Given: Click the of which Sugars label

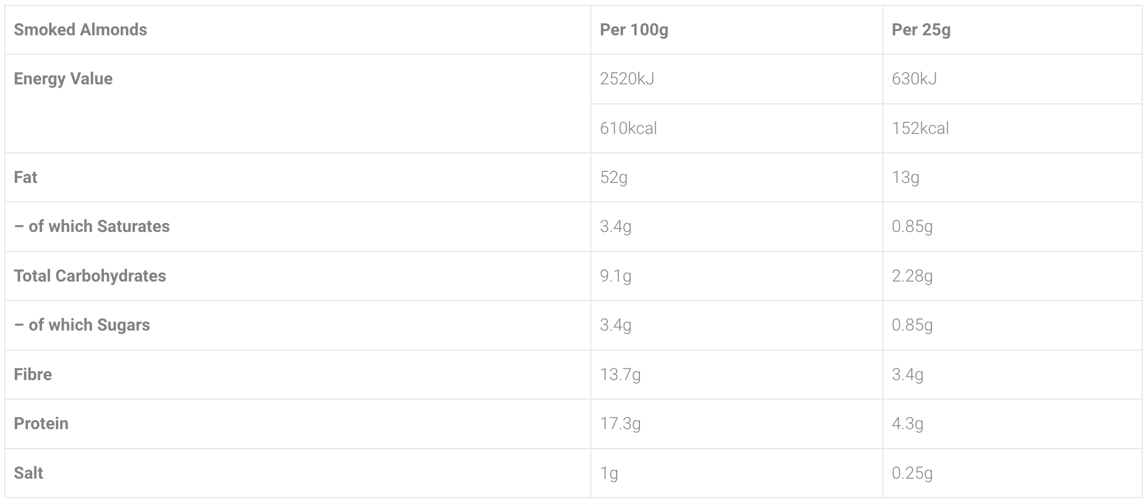Looking at the screenshot, I should tap(82, 325).
